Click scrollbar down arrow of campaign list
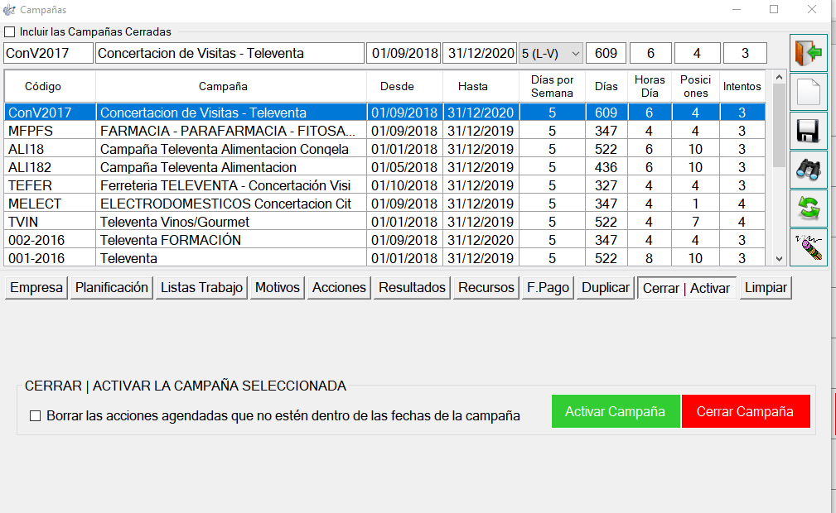836x513 pixels. click(x=779, y=259)
